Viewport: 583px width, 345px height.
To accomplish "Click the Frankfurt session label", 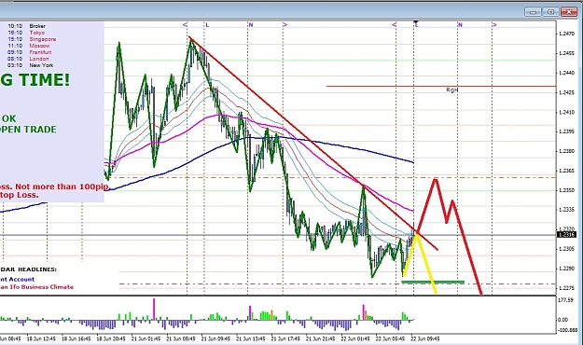I will (x=40, y=52).
